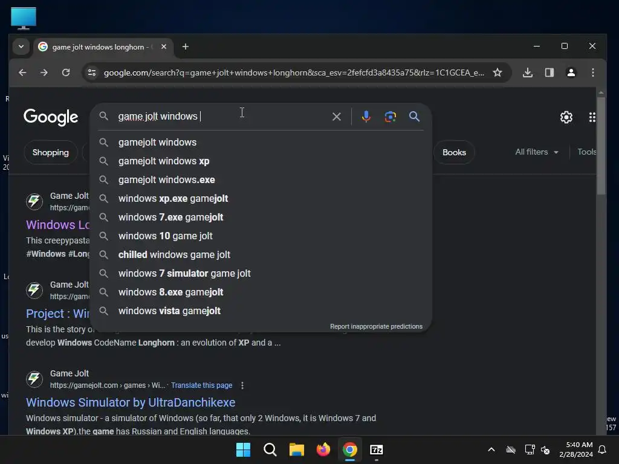Screen dimensions: 619x464
Task: Launch Firefox from taskbar
Action: tap(323, 449)
